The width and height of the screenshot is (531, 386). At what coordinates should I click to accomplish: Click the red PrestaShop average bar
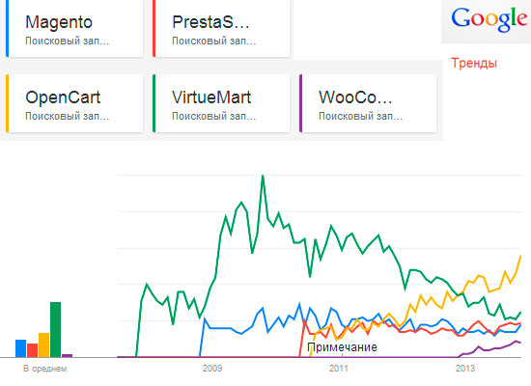[x=32, y=350]
